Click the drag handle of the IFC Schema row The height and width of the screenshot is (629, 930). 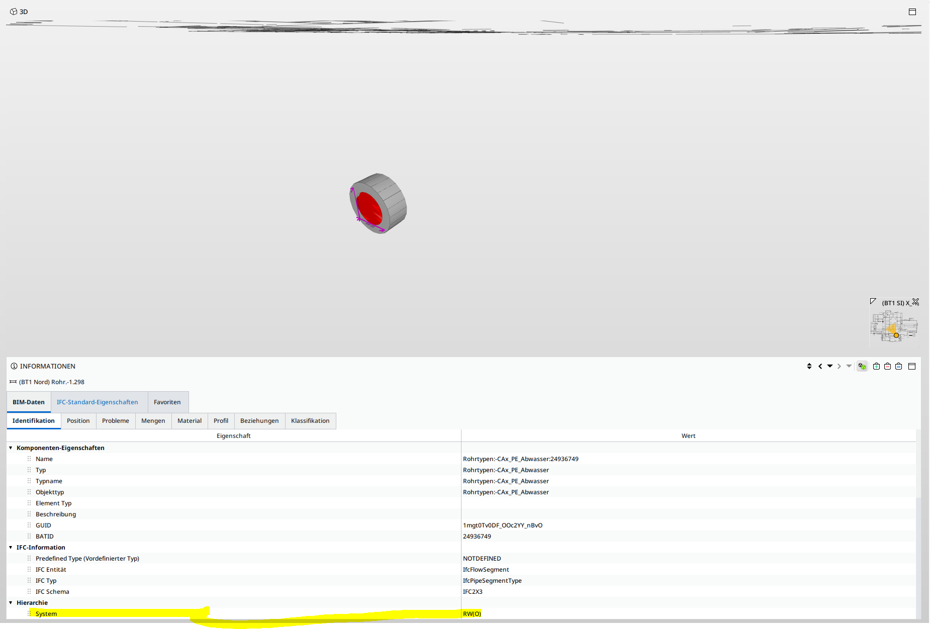click(29, 592)
